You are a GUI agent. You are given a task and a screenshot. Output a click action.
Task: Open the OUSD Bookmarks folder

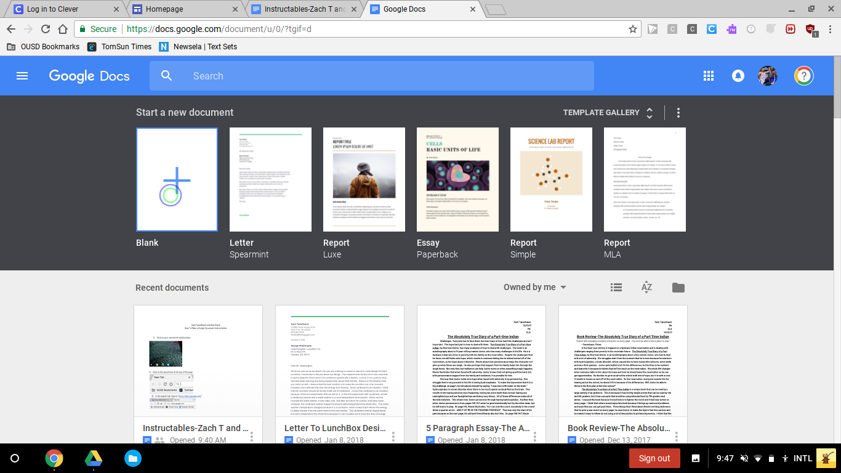(x=43, y=46)
